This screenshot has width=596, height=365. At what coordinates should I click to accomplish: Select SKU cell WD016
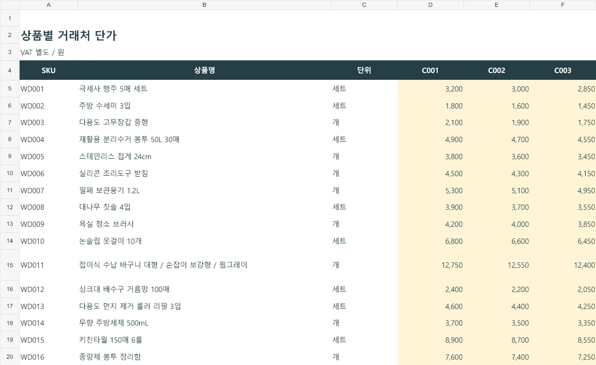click(49, 357)
